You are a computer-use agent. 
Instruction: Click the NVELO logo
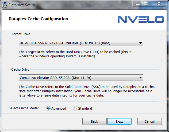tap(140, 19)
